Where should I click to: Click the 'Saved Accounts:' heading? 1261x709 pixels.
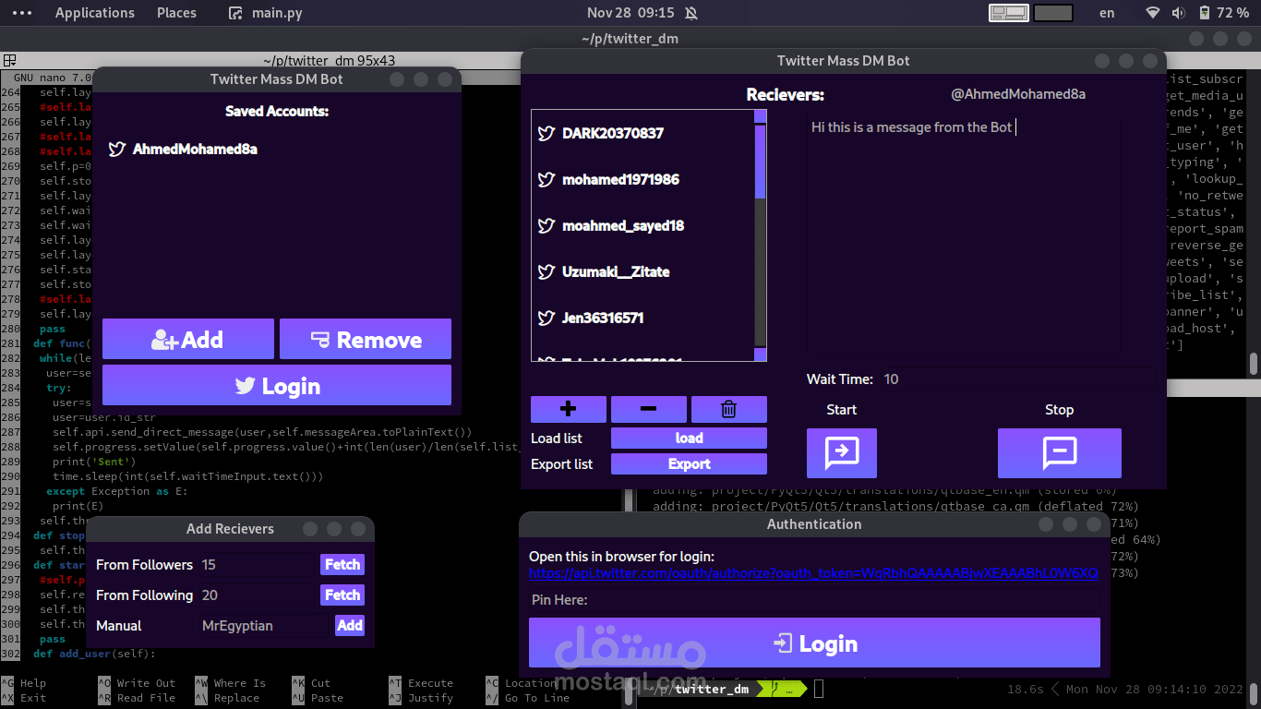(x=277, y=111)
